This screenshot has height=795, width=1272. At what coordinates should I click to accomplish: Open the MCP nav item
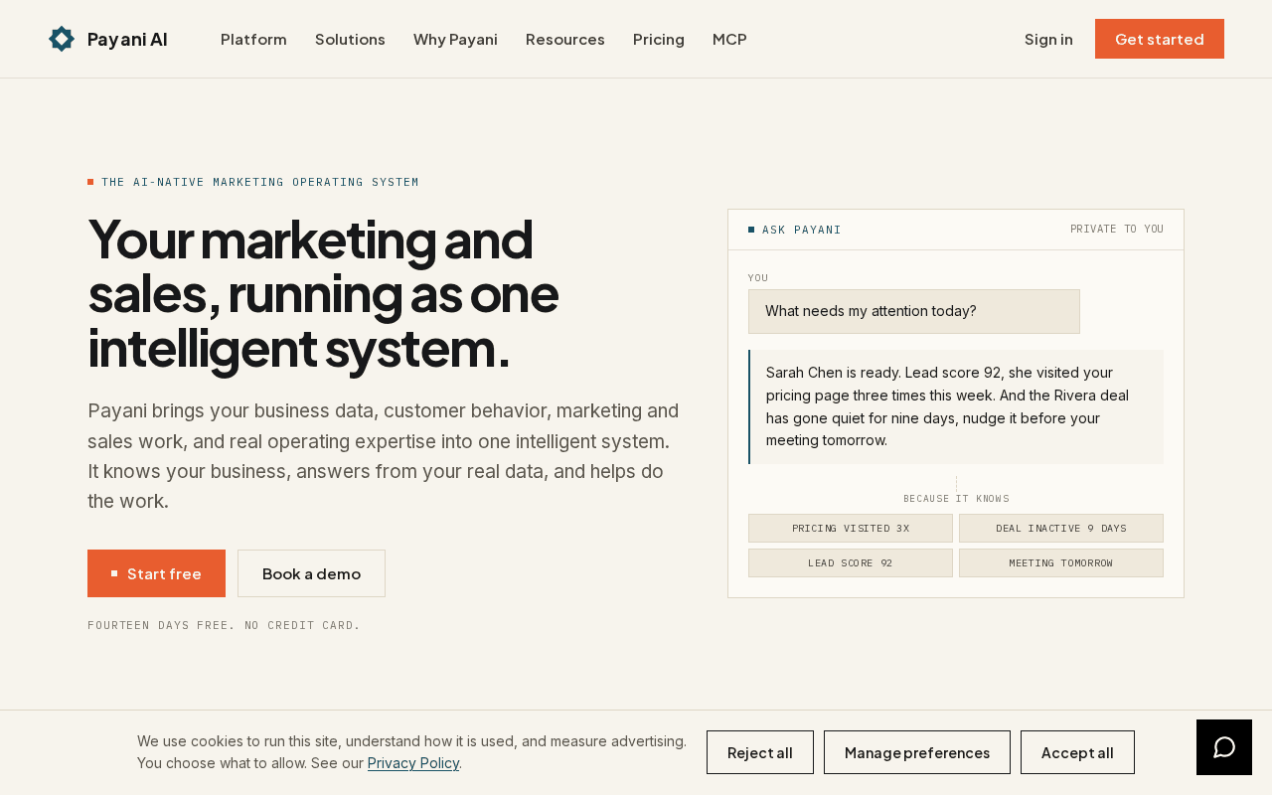pyautogui.click(x=729, y=39)
